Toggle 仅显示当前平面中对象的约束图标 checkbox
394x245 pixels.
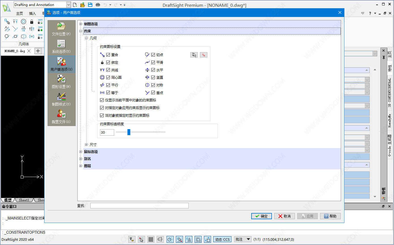pos(102,100)
